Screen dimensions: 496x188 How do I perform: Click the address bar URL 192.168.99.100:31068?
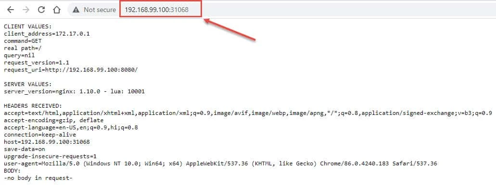(x=156, y=10)
